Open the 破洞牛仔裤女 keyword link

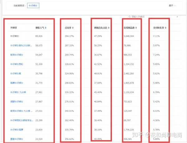click(x=17, y=55)
